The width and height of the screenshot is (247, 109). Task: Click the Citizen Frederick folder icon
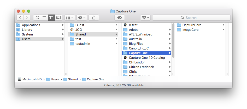pos(125,67)
